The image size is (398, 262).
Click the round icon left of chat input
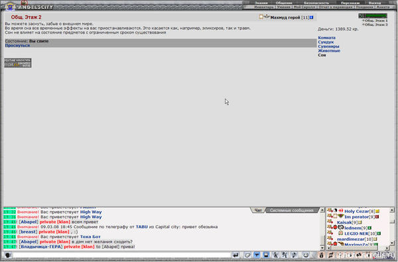[x=7, y=255]
